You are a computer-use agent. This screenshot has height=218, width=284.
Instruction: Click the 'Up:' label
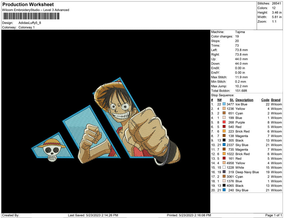[x=213, y=59]
